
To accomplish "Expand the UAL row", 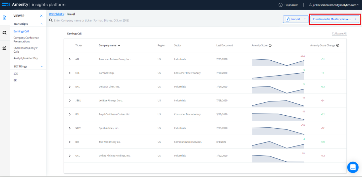I will point(70,156).
